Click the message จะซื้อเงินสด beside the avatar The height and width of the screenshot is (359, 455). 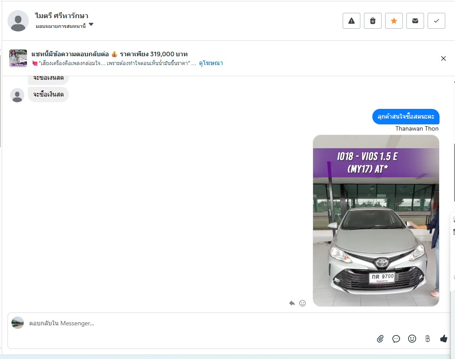pos(48,94)
